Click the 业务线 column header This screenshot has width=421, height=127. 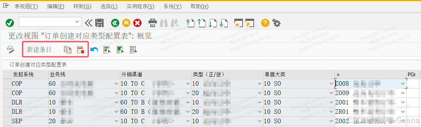(84, 74)
